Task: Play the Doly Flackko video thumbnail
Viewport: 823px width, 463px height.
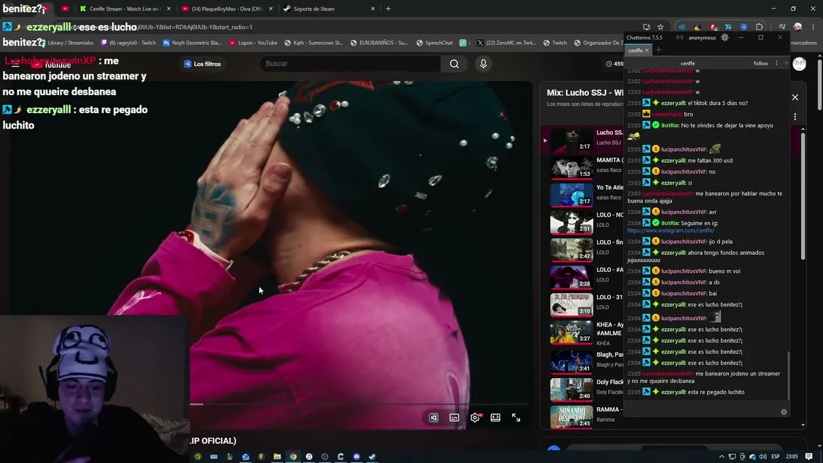Action: point(572,389)
